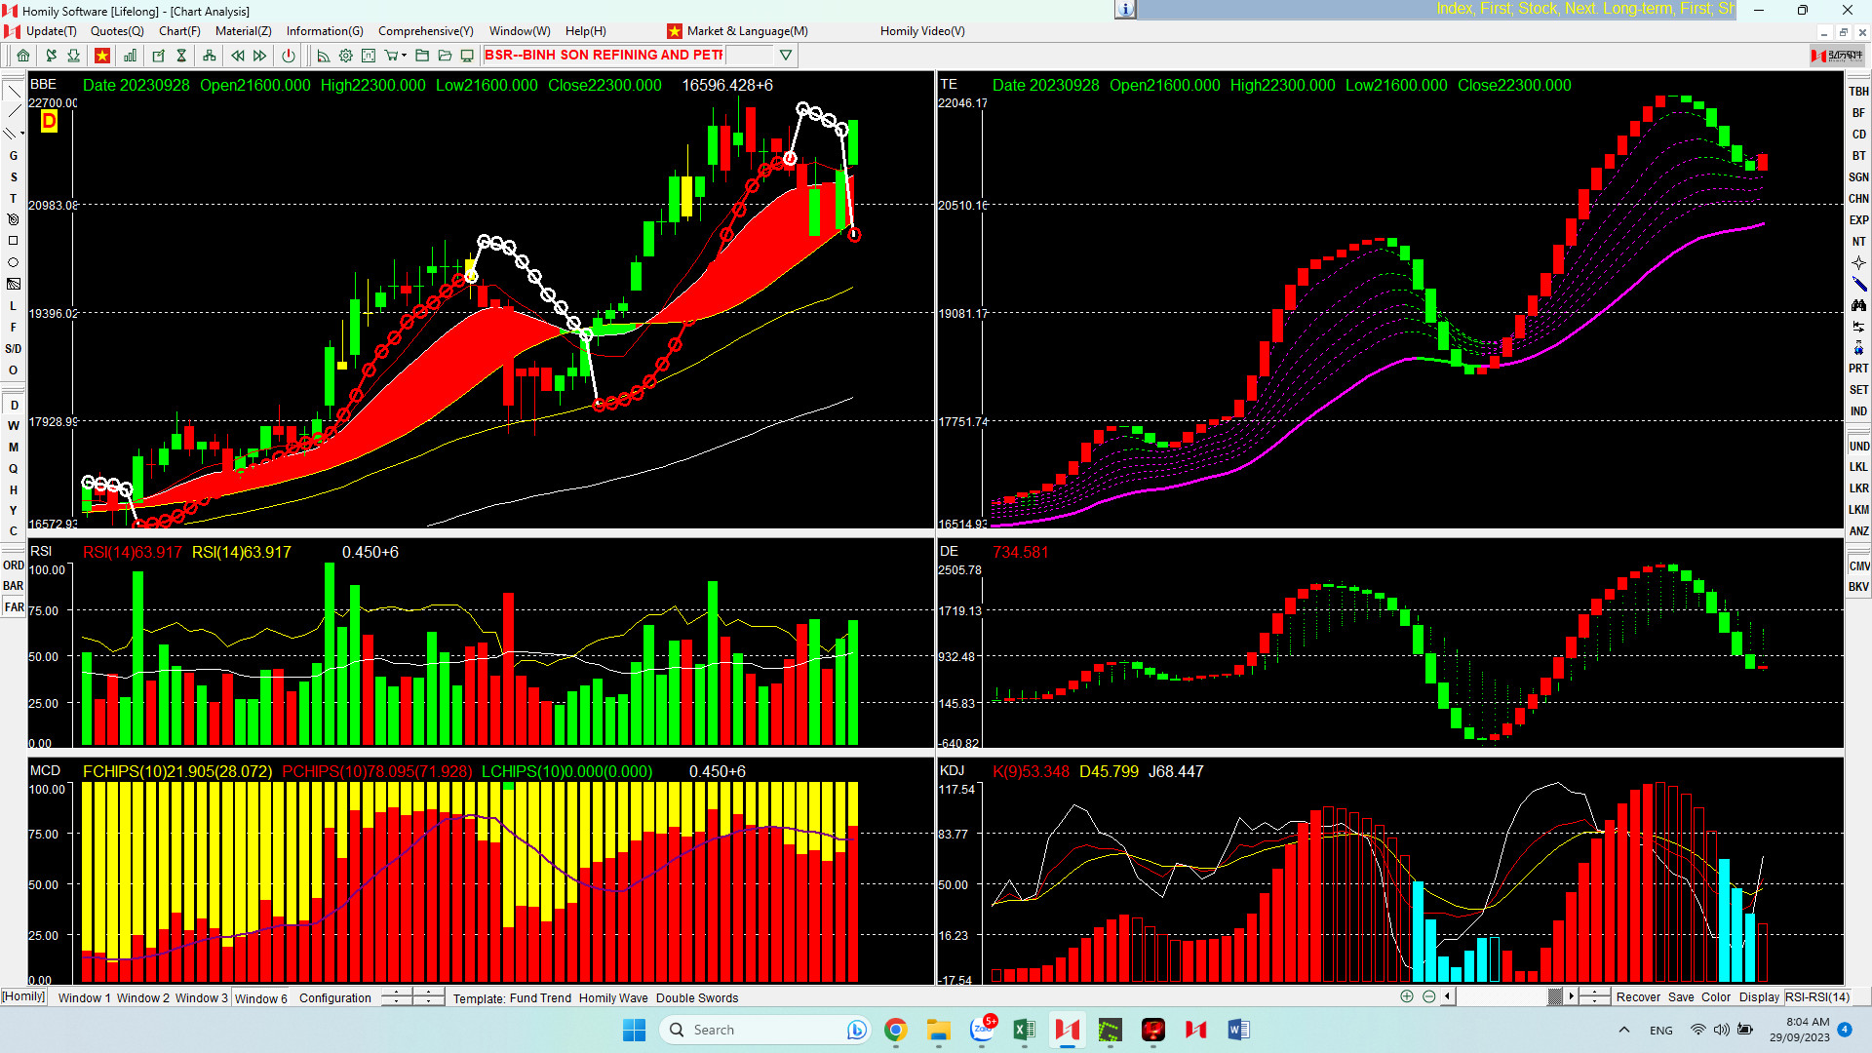The height and width of the screenshot is (1053, 1872).
Task: Apply the Homily Wave template
Action: click(613, 997)
